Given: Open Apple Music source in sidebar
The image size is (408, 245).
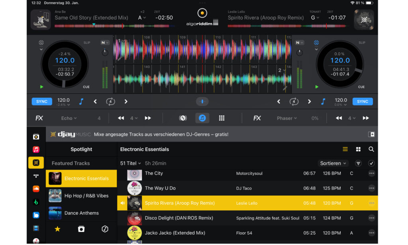Looking at the screenshot, I should tap(36, 149).
